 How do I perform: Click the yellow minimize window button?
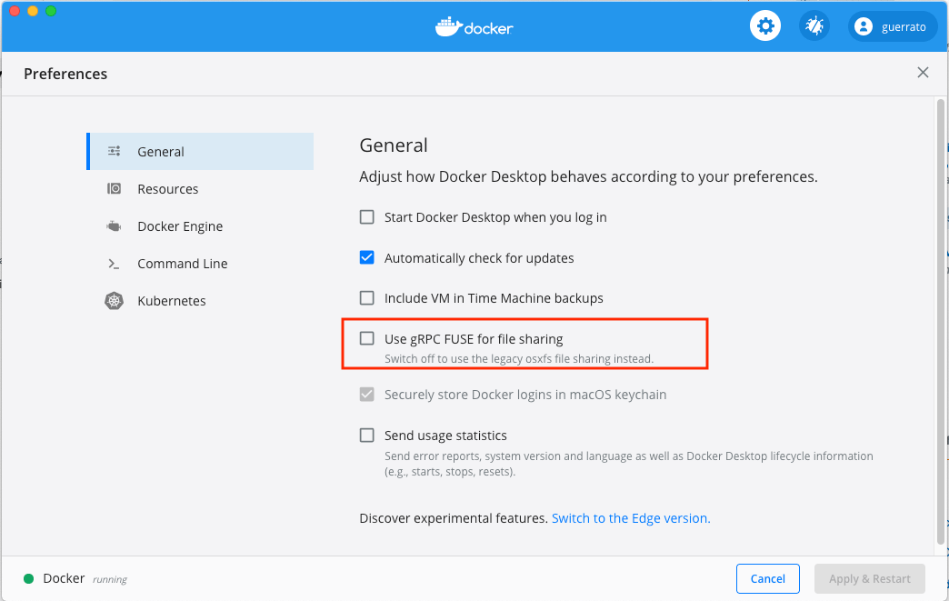point(33,11)
